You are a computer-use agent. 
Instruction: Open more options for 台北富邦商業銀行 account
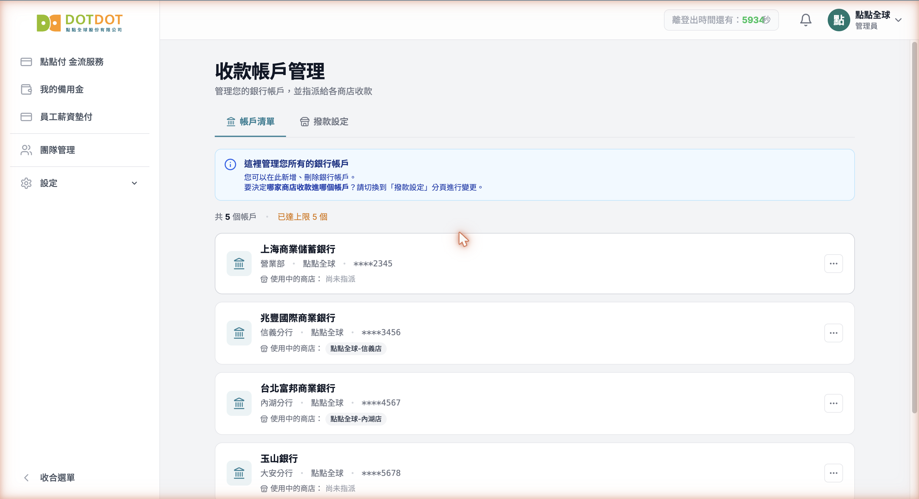(833, 403)
